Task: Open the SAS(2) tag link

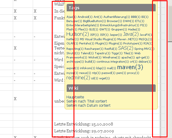Action: point(126,48)
